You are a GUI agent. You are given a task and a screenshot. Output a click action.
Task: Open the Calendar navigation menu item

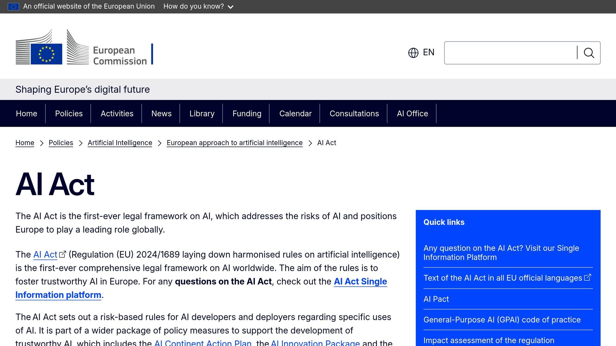pos(295,114)
